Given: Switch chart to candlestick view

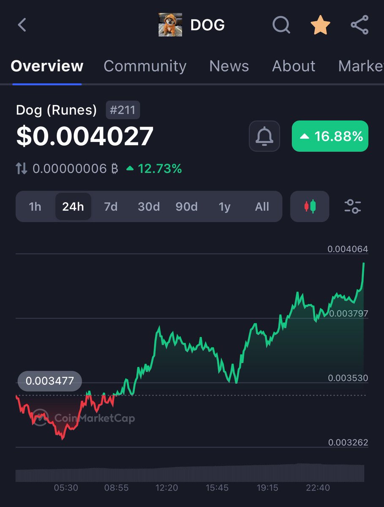Looking at the screenshot, I should 310,206.
